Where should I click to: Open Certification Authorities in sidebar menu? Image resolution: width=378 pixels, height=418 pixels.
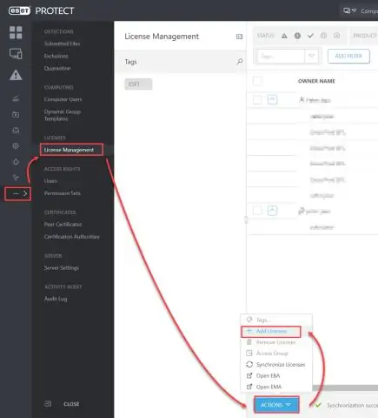(x=72, y=237)
